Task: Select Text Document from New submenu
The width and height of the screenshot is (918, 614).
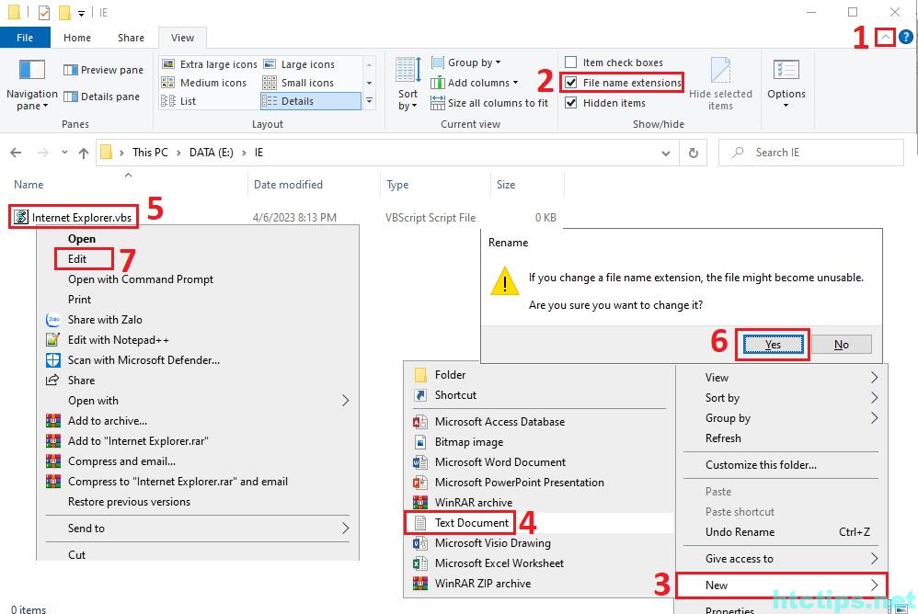Action: click(471, 523)
